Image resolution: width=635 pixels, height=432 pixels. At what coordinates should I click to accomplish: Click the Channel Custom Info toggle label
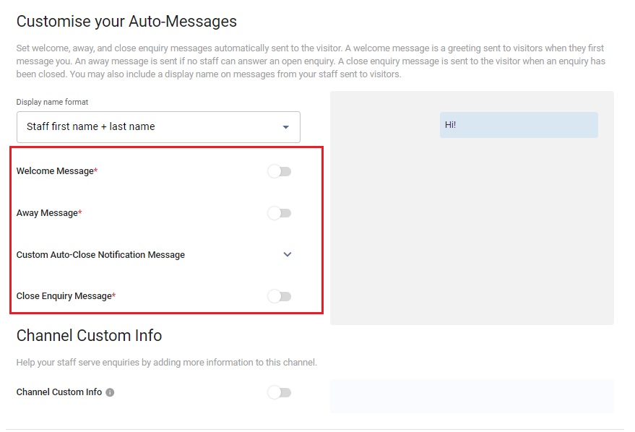59,392
